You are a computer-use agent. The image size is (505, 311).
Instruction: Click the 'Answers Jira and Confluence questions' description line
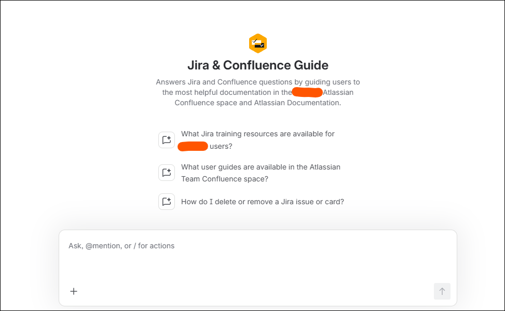pyautogui.click(x=257, y=82)
